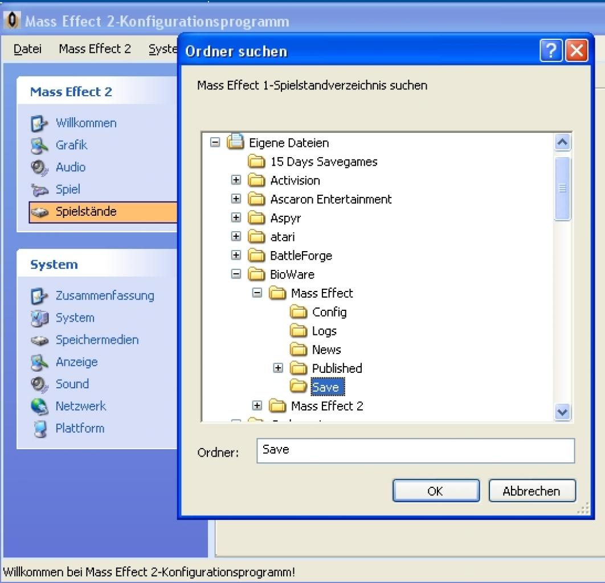Screen dimensions: 605x583
Task: Expand the Activision folder node
Action: tap(236, 180)
